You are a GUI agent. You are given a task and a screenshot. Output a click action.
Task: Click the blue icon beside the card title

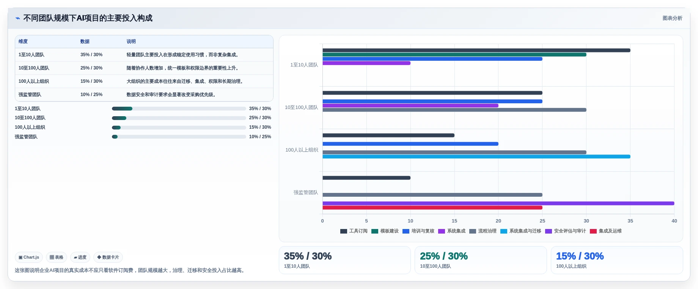pyautogui.click(x=17, y=18)
